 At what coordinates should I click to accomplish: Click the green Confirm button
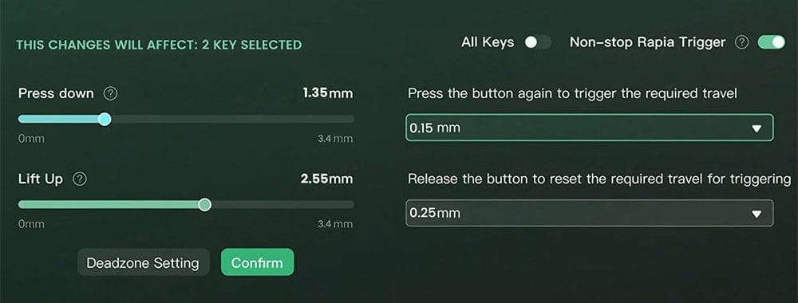click(x=258, y=262)
